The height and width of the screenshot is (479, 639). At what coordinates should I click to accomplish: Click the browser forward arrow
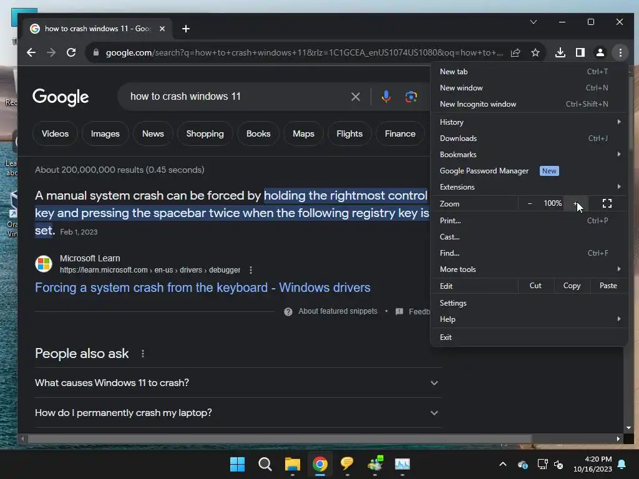[51, 52]
